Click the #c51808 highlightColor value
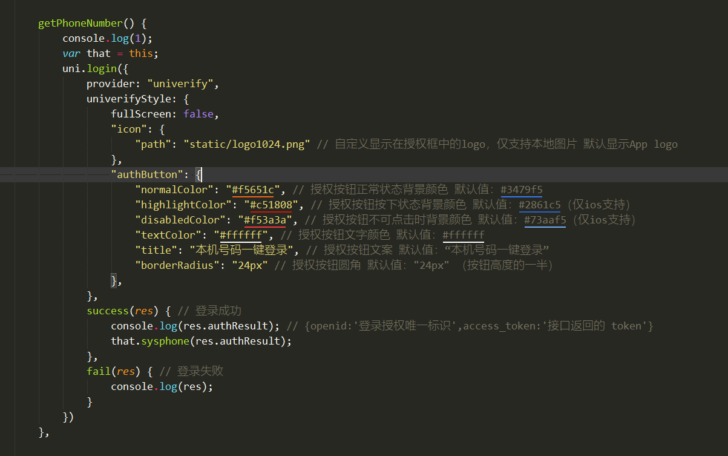Screen dimensions: 728x456 click(273, 205)
